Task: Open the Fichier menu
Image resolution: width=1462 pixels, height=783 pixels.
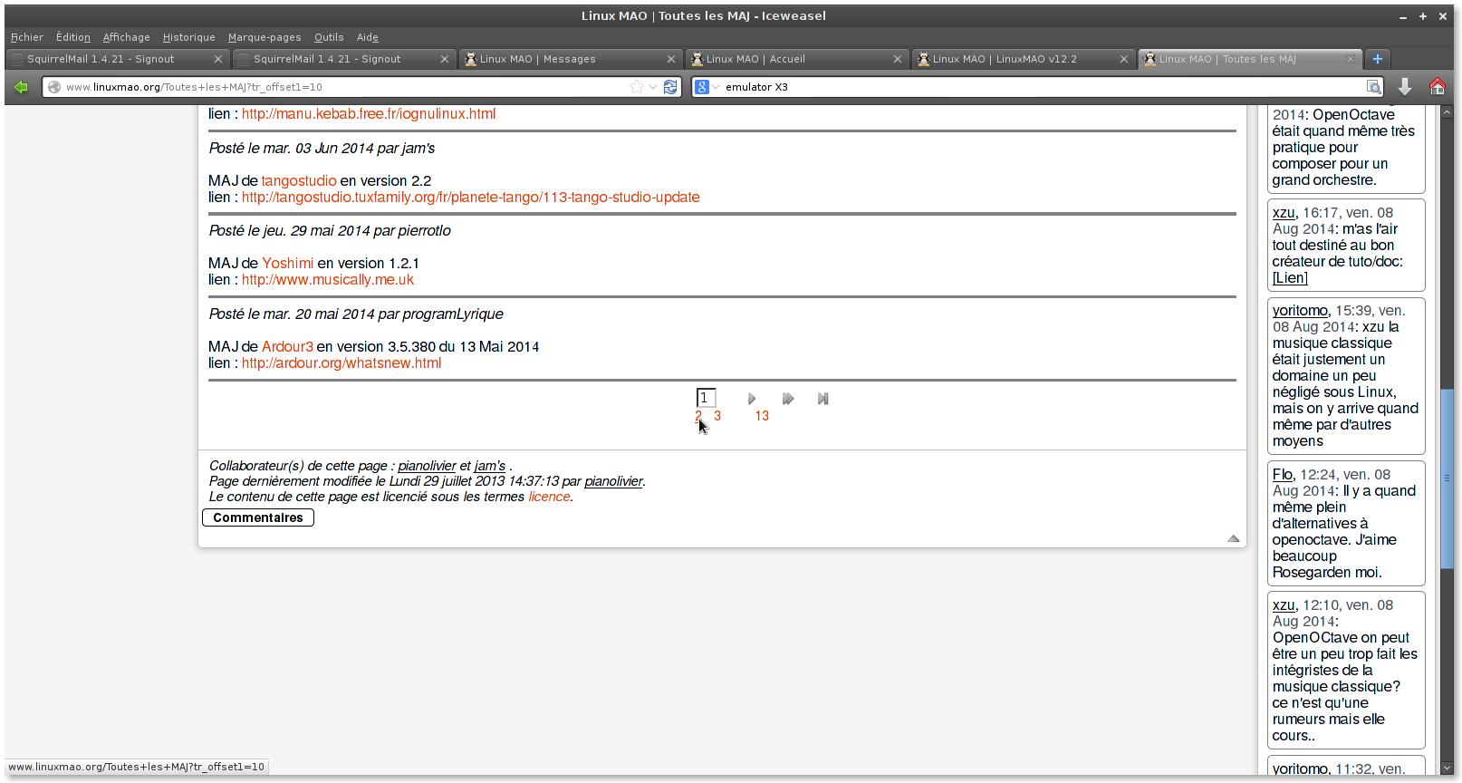Action: (27, 37)
